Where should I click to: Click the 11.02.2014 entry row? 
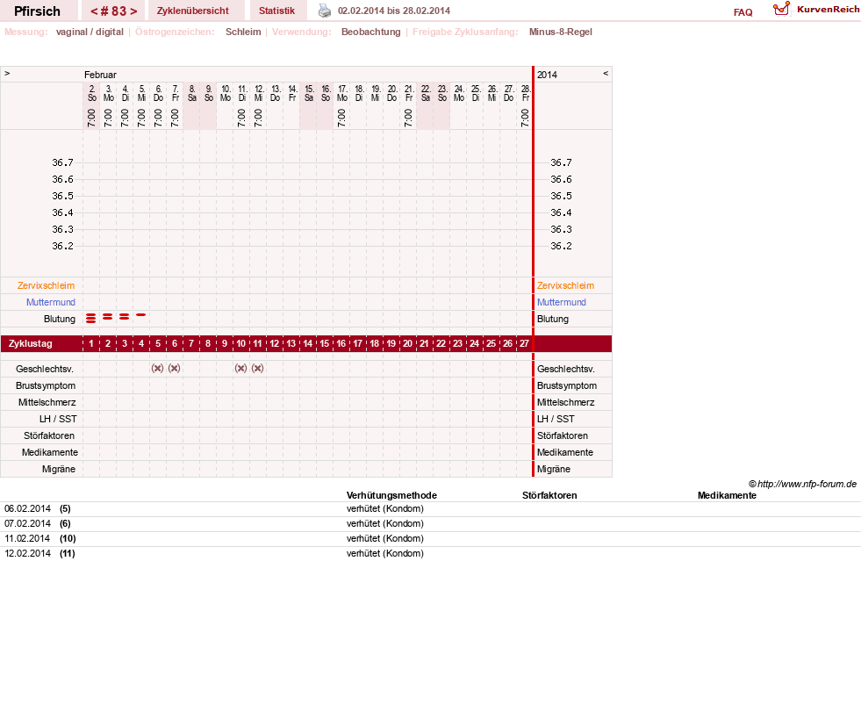[430, 538]
